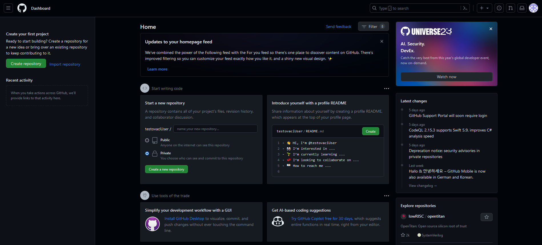Open opentitan repository link
Screen dimensions: 542x245
[436, 216]
